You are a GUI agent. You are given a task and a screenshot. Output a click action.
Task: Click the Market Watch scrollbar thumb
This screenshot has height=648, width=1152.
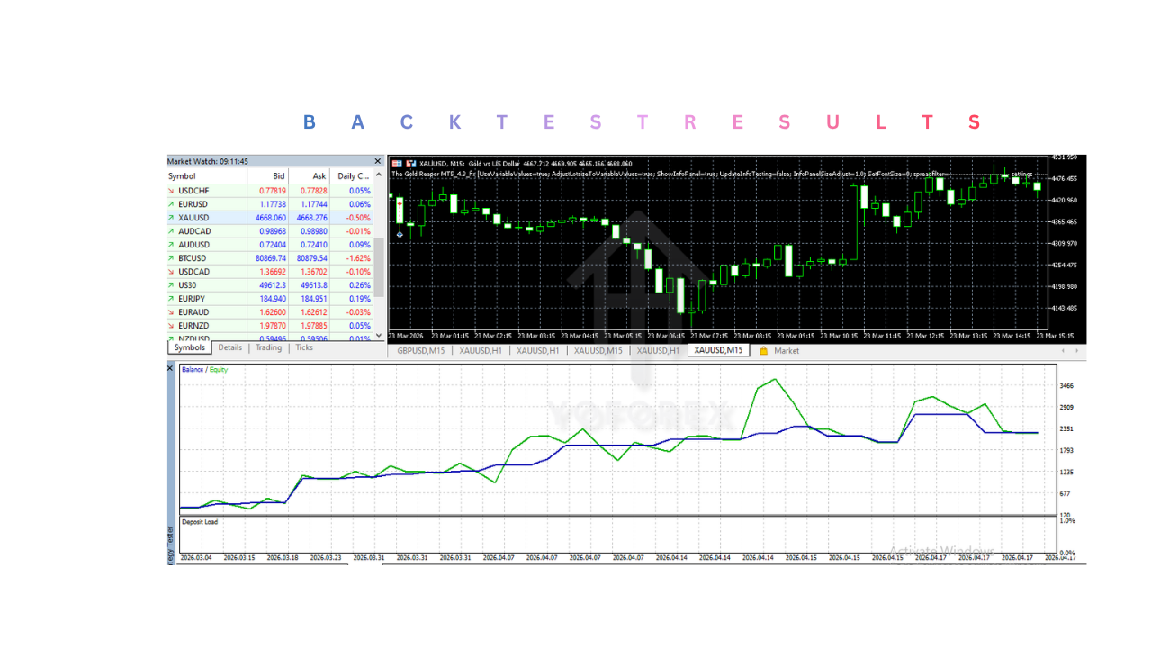pos(380,266)
